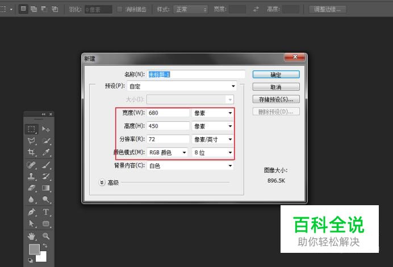This screenshot has width=393, height=267.
Task: Select the Quick Selection tool
Action: pos(46,141)
